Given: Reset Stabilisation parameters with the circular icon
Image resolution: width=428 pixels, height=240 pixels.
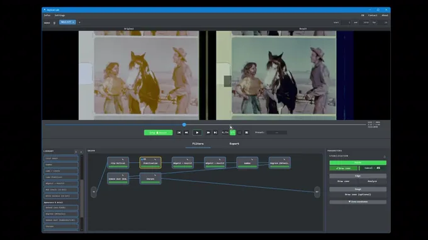Looking at the screenshot, I should click(x=385, y=156).
